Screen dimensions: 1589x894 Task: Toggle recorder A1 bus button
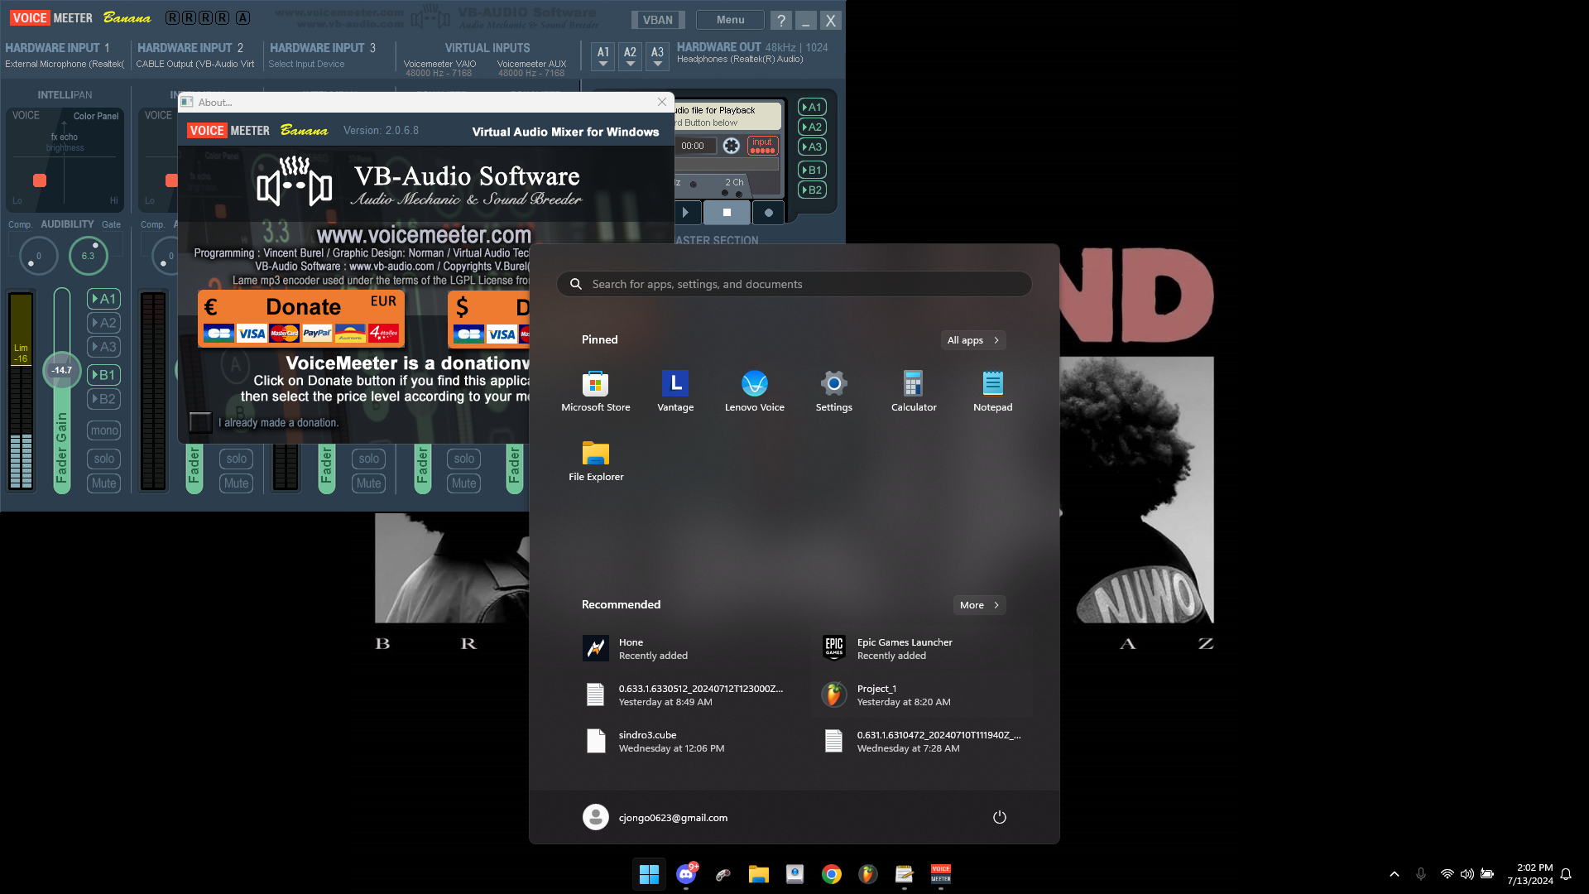point(812,107)
